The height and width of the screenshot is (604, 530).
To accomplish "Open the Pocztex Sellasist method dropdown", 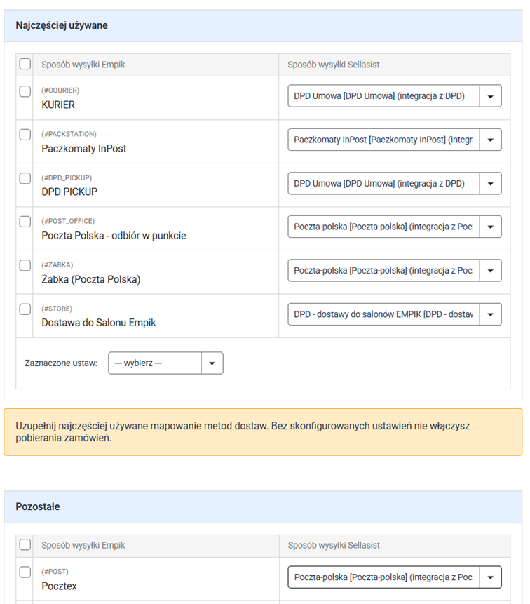I will pyautogui.click(x=490, y=577).
